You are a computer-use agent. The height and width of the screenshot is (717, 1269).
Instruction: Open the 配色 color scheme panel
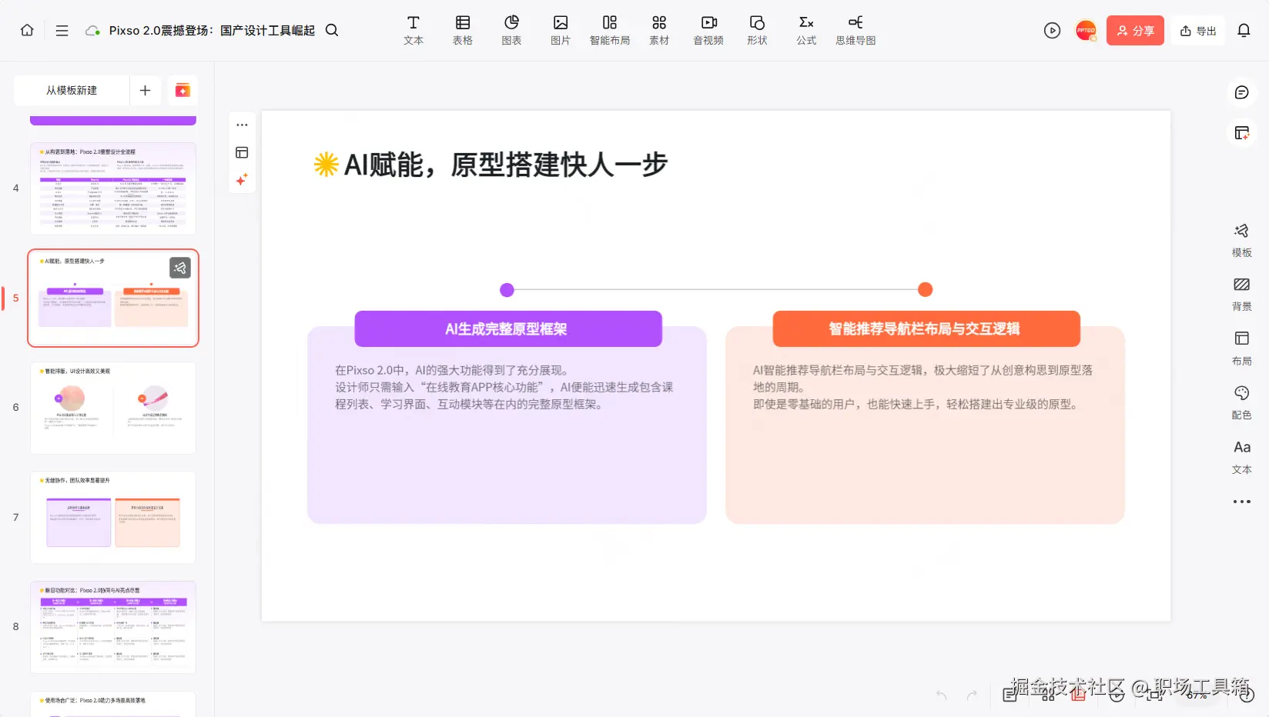tap(1241, 402)
